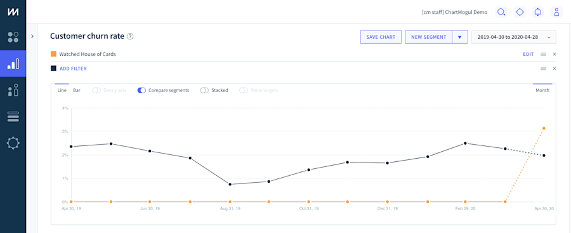Open the dashboard circles icon in sidebar
Screen dimensions: 571x233
coord(13,37)
